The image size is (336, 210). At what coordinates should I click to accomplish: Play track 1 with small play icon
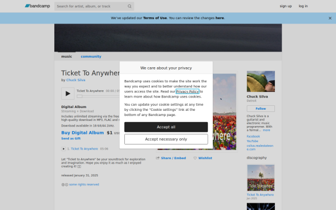(63, 149)
